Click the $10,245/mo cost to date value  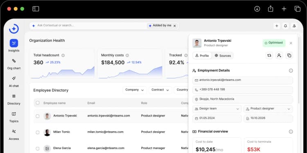coord(209,150)
